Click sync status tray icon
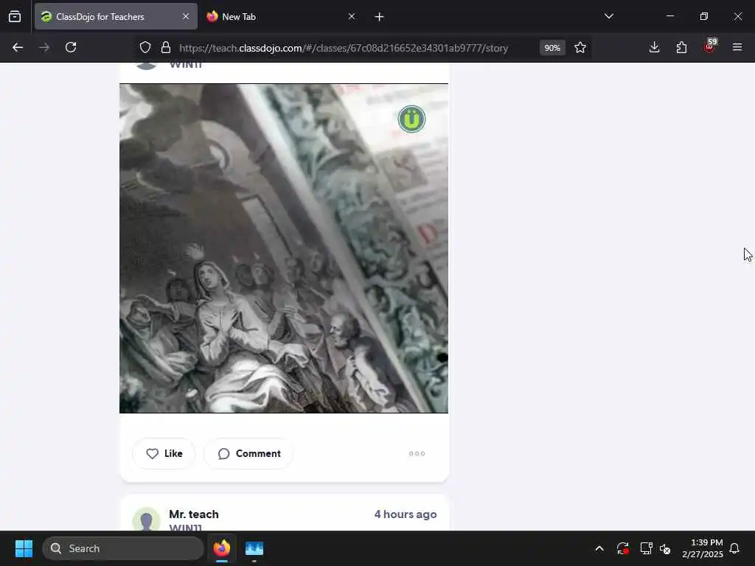Viewport: 755px width, 566px height. pyautogui.click(x=622, y=548)
